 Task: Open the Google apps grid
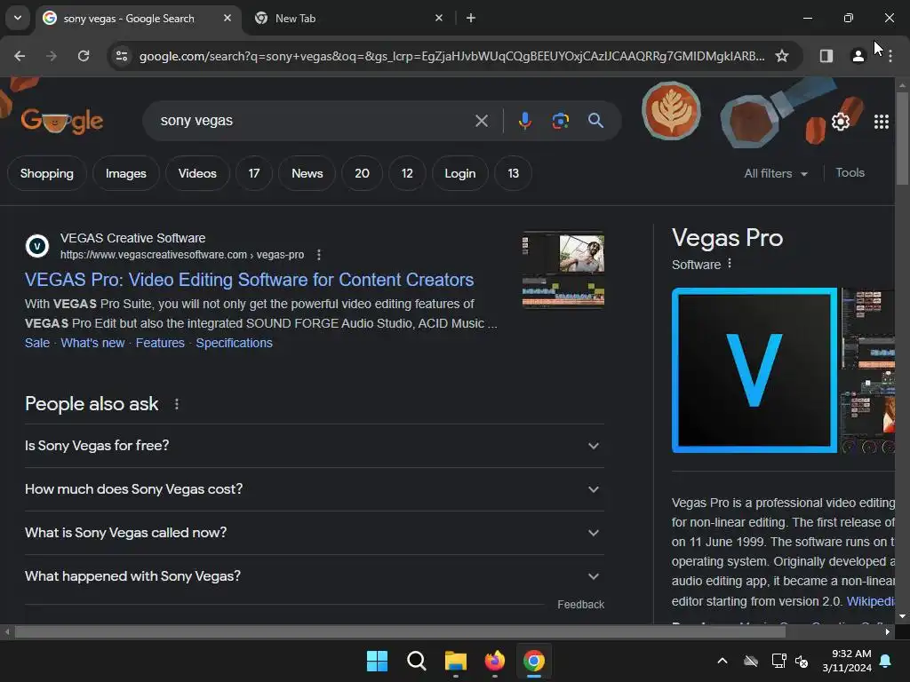click(x=881, y=121)
